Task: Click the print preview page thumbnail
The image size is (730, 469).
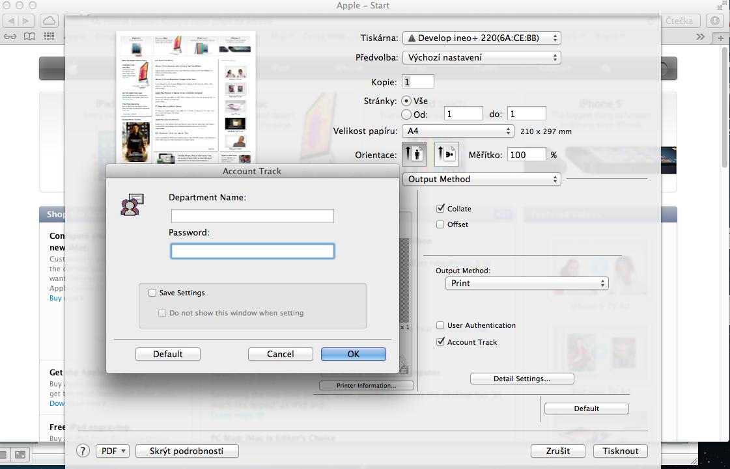Action: coord(186,98)
